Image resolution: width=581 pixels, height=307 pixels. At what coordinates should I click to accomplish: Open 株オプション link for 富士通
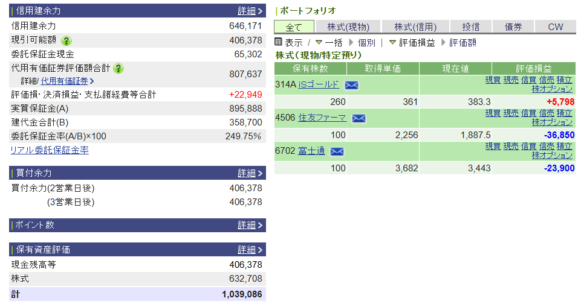552,156
